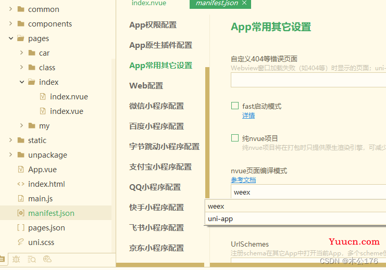The width and height of the screenshot is (386, 270).
Task: Click the index.nvue file icon
Action: pos(43,96)
